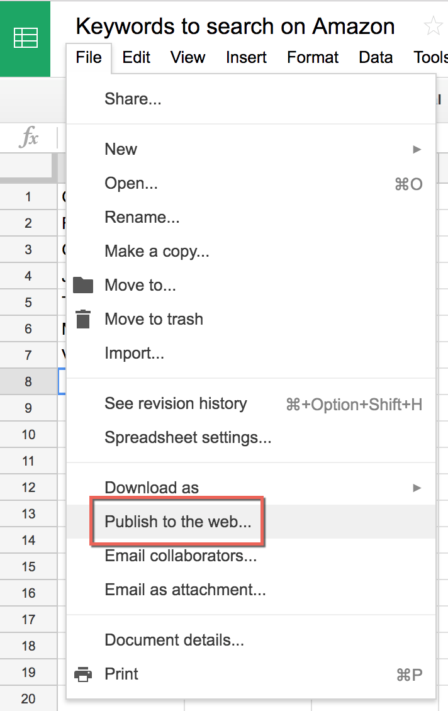Select row header 20
Viewport: 448px width, 711px height.
pyautogui.click(x=28, y=699)
